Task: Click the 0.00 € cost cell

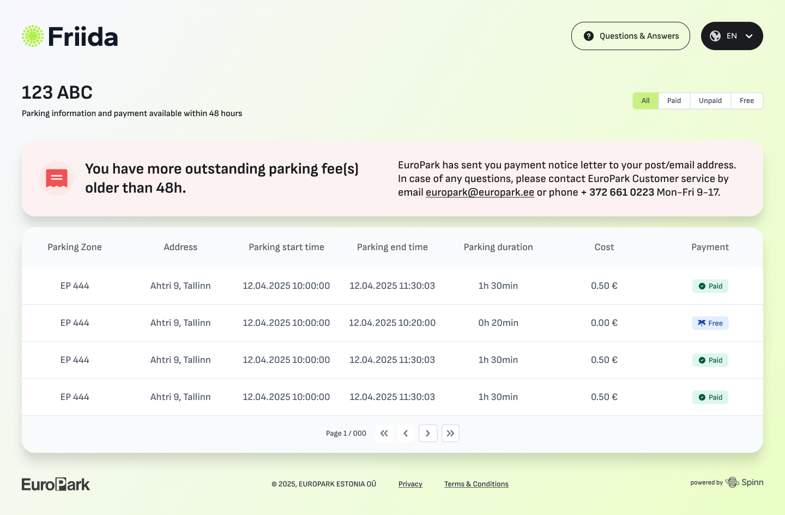Action: pyautogui.click(x=604, y=323)
